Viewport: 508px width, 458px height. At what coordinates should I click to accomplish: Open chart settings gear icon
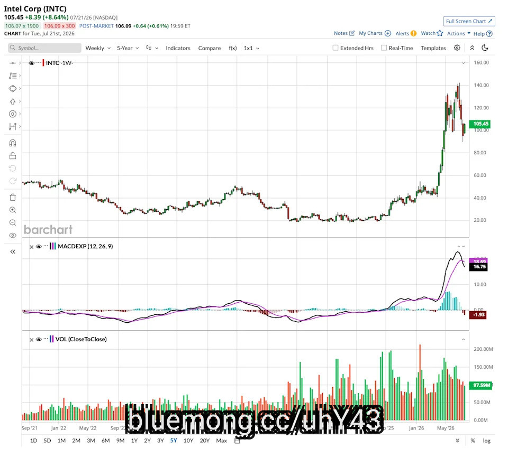(457, 48)
